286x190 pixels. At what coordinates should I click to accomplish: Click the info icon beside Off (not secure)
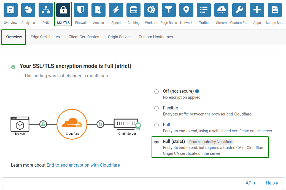tap(197, 91)
